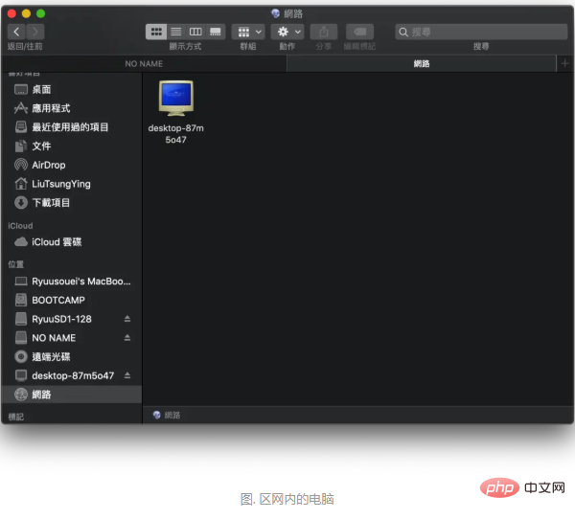Select the 網路 tab
This screenshot has width=575, height=519.
[x=422, y=64]
